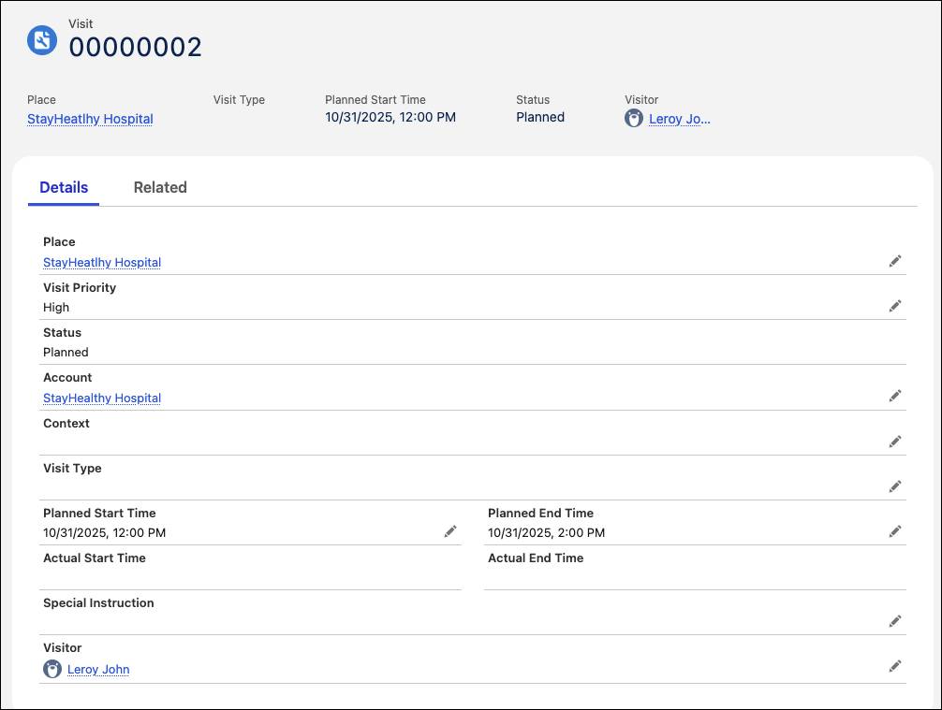The image size is (942, 710).
Task: Click the edit pencil for Visit Priority
Action: [895, 306]
